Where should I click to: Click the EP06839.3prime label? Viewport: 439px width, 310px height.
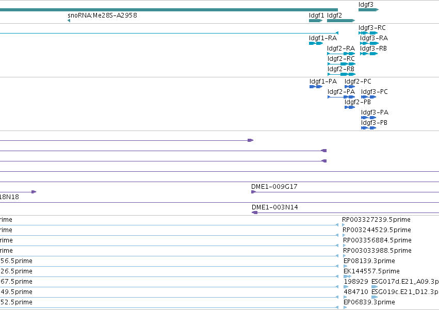pos(369,302)
